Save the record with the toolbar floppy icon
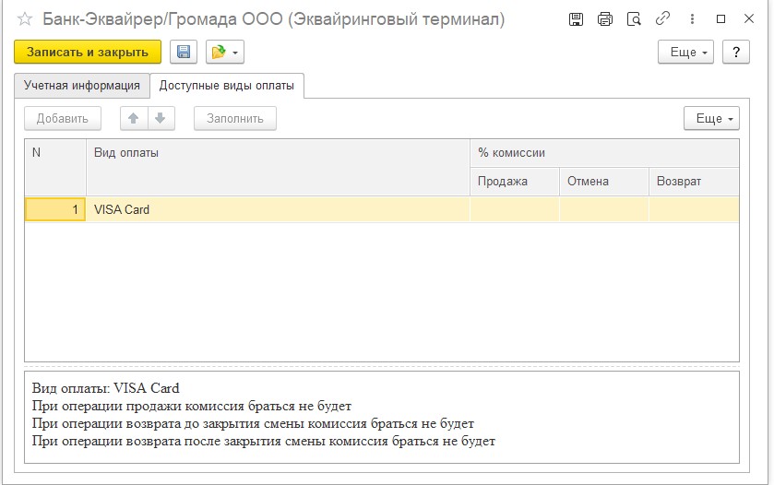This screenshot has height=485, width=774. coord(183,53)
